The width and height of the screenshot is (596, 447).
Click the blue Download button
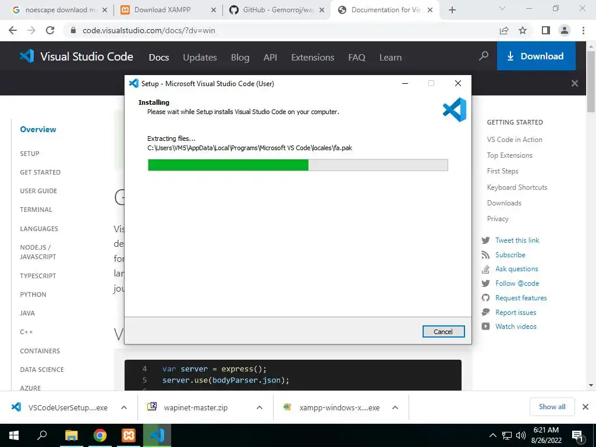pos(536,56)
